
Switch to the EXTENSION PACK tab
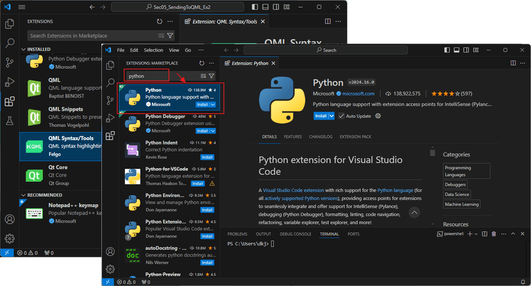(x=355, y=136)
